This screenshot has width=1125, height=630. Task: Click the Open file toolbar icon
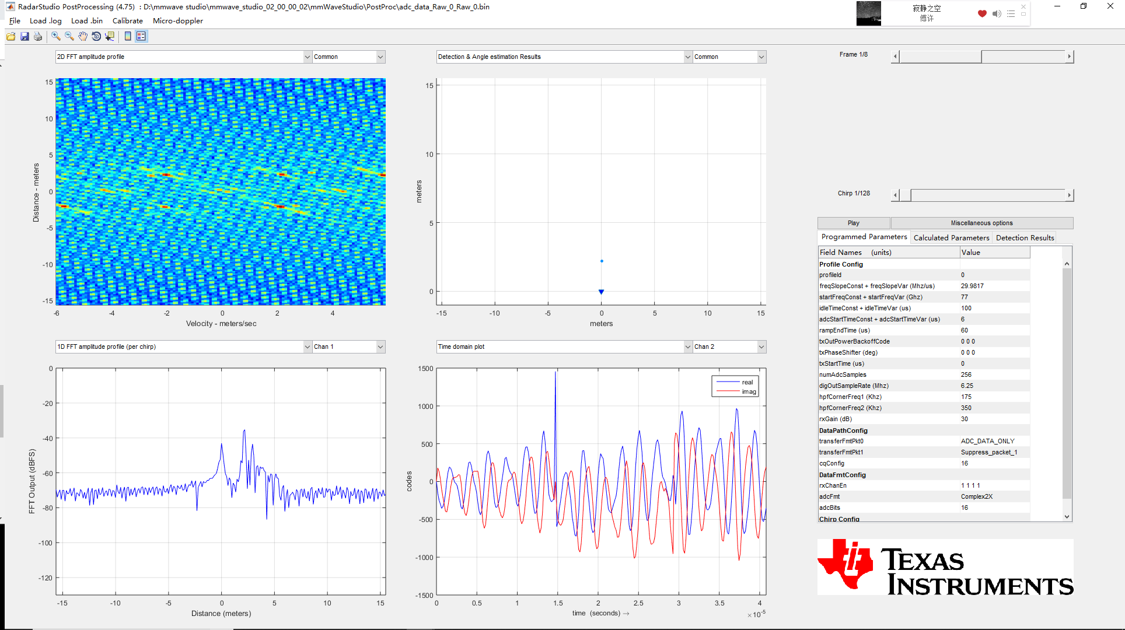point(11,36)
